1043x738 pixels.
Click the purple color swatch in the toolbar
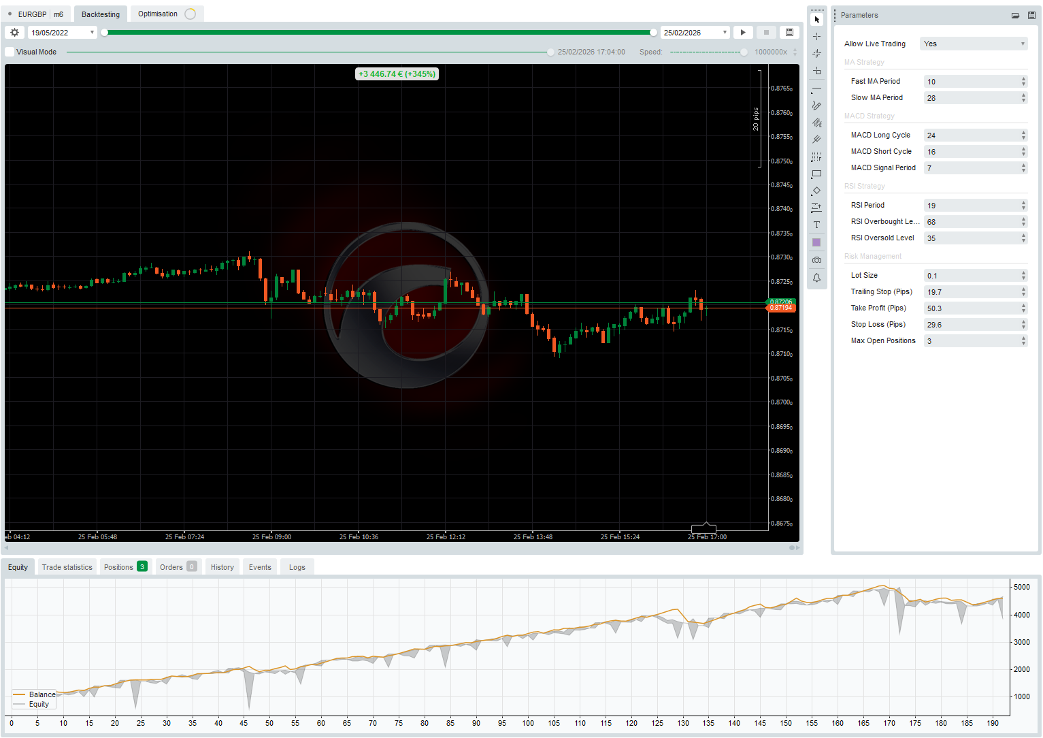[x=816, y=242]
